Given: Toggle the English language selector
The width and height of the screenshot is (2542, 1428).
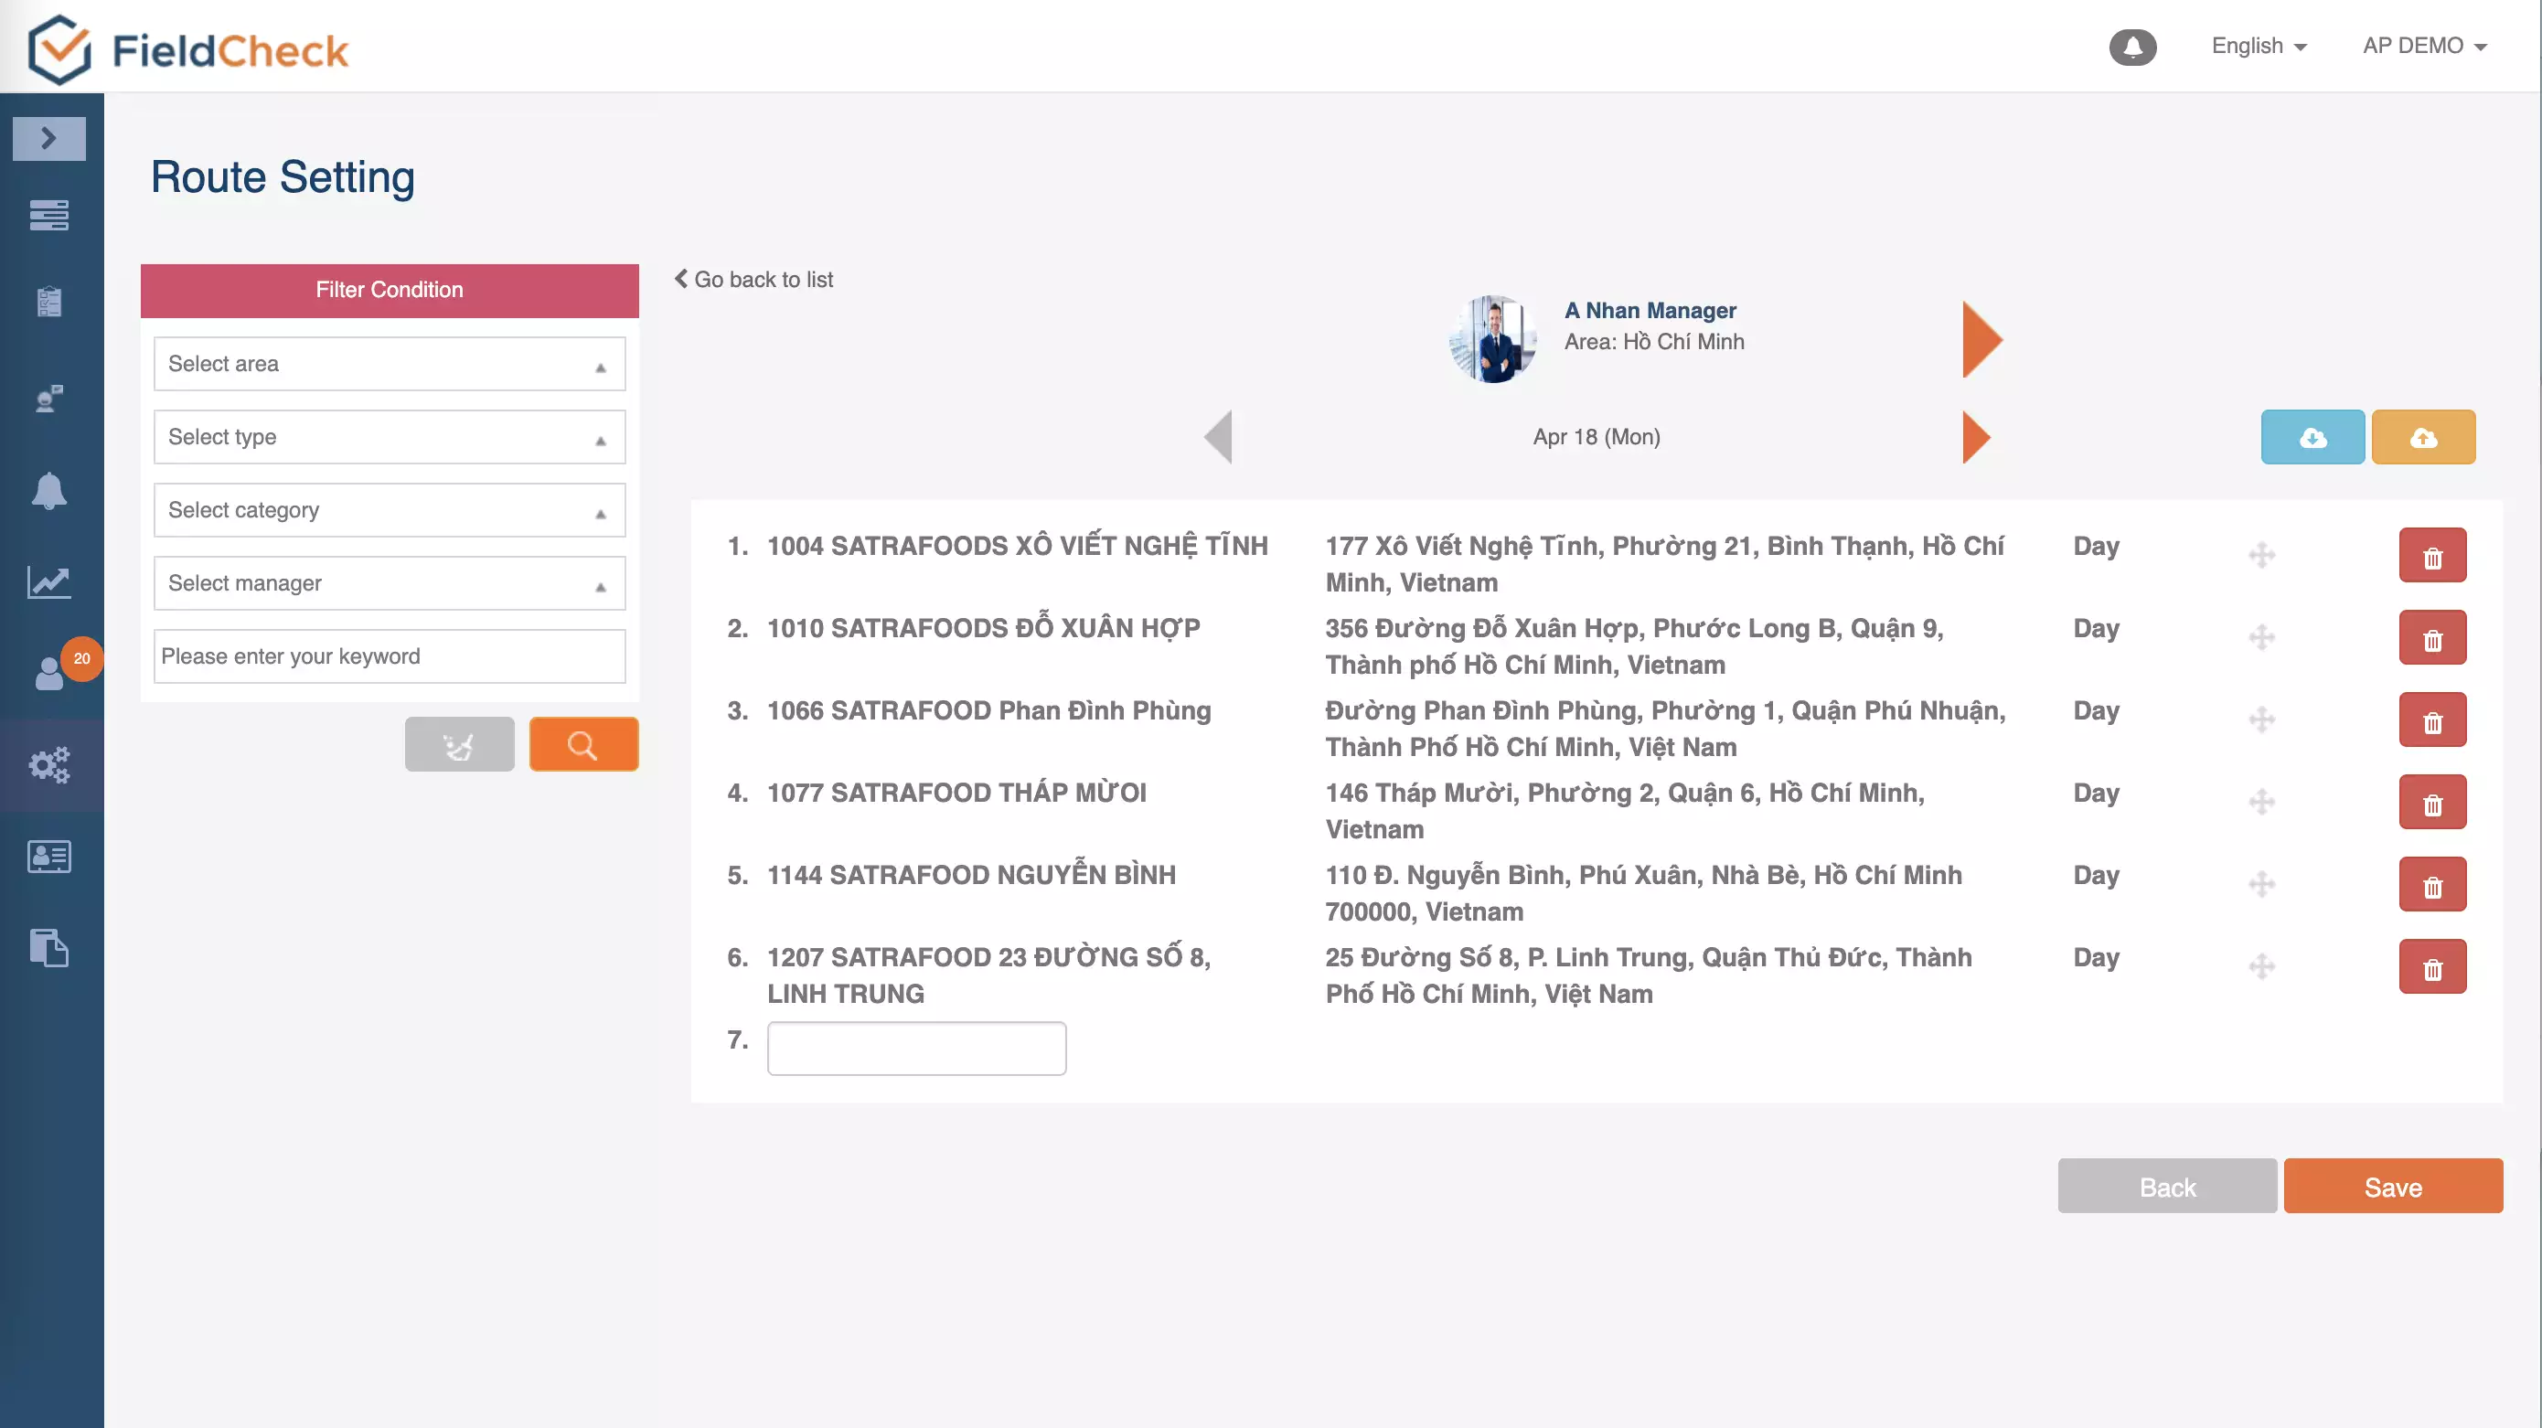Looking at the screenshot, I should pyautogui.click(x=2259, y=46).
